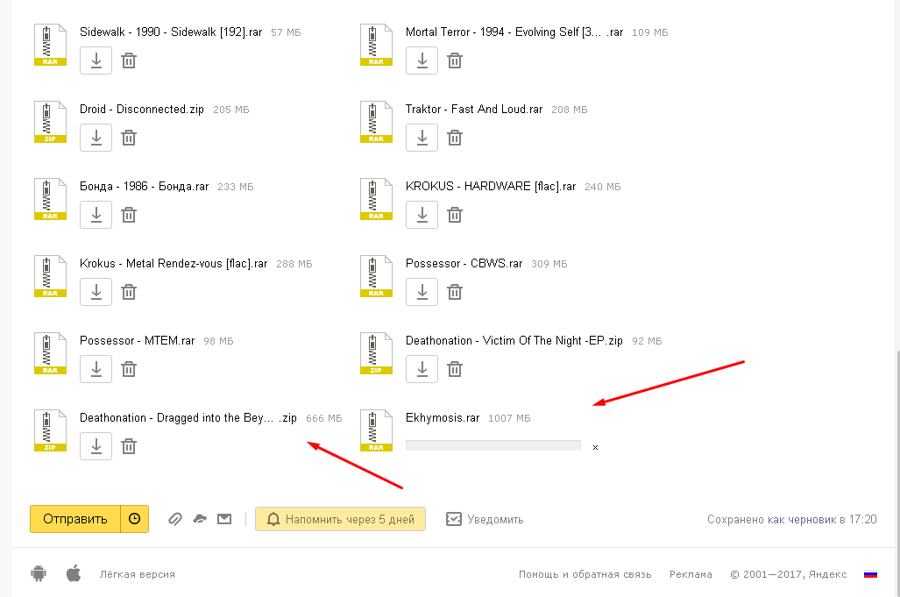This screenshot has width=900, height=597.
Task: Attach file with paperclip icon
Action: point(175,519)
